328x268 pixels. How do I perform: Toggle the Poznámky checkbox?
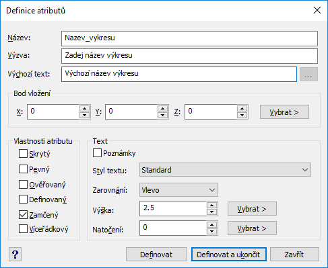(97, 153)
